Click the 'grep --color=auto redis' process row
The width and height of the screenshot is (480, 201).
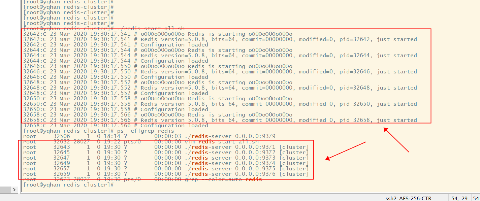coord(142,179)
